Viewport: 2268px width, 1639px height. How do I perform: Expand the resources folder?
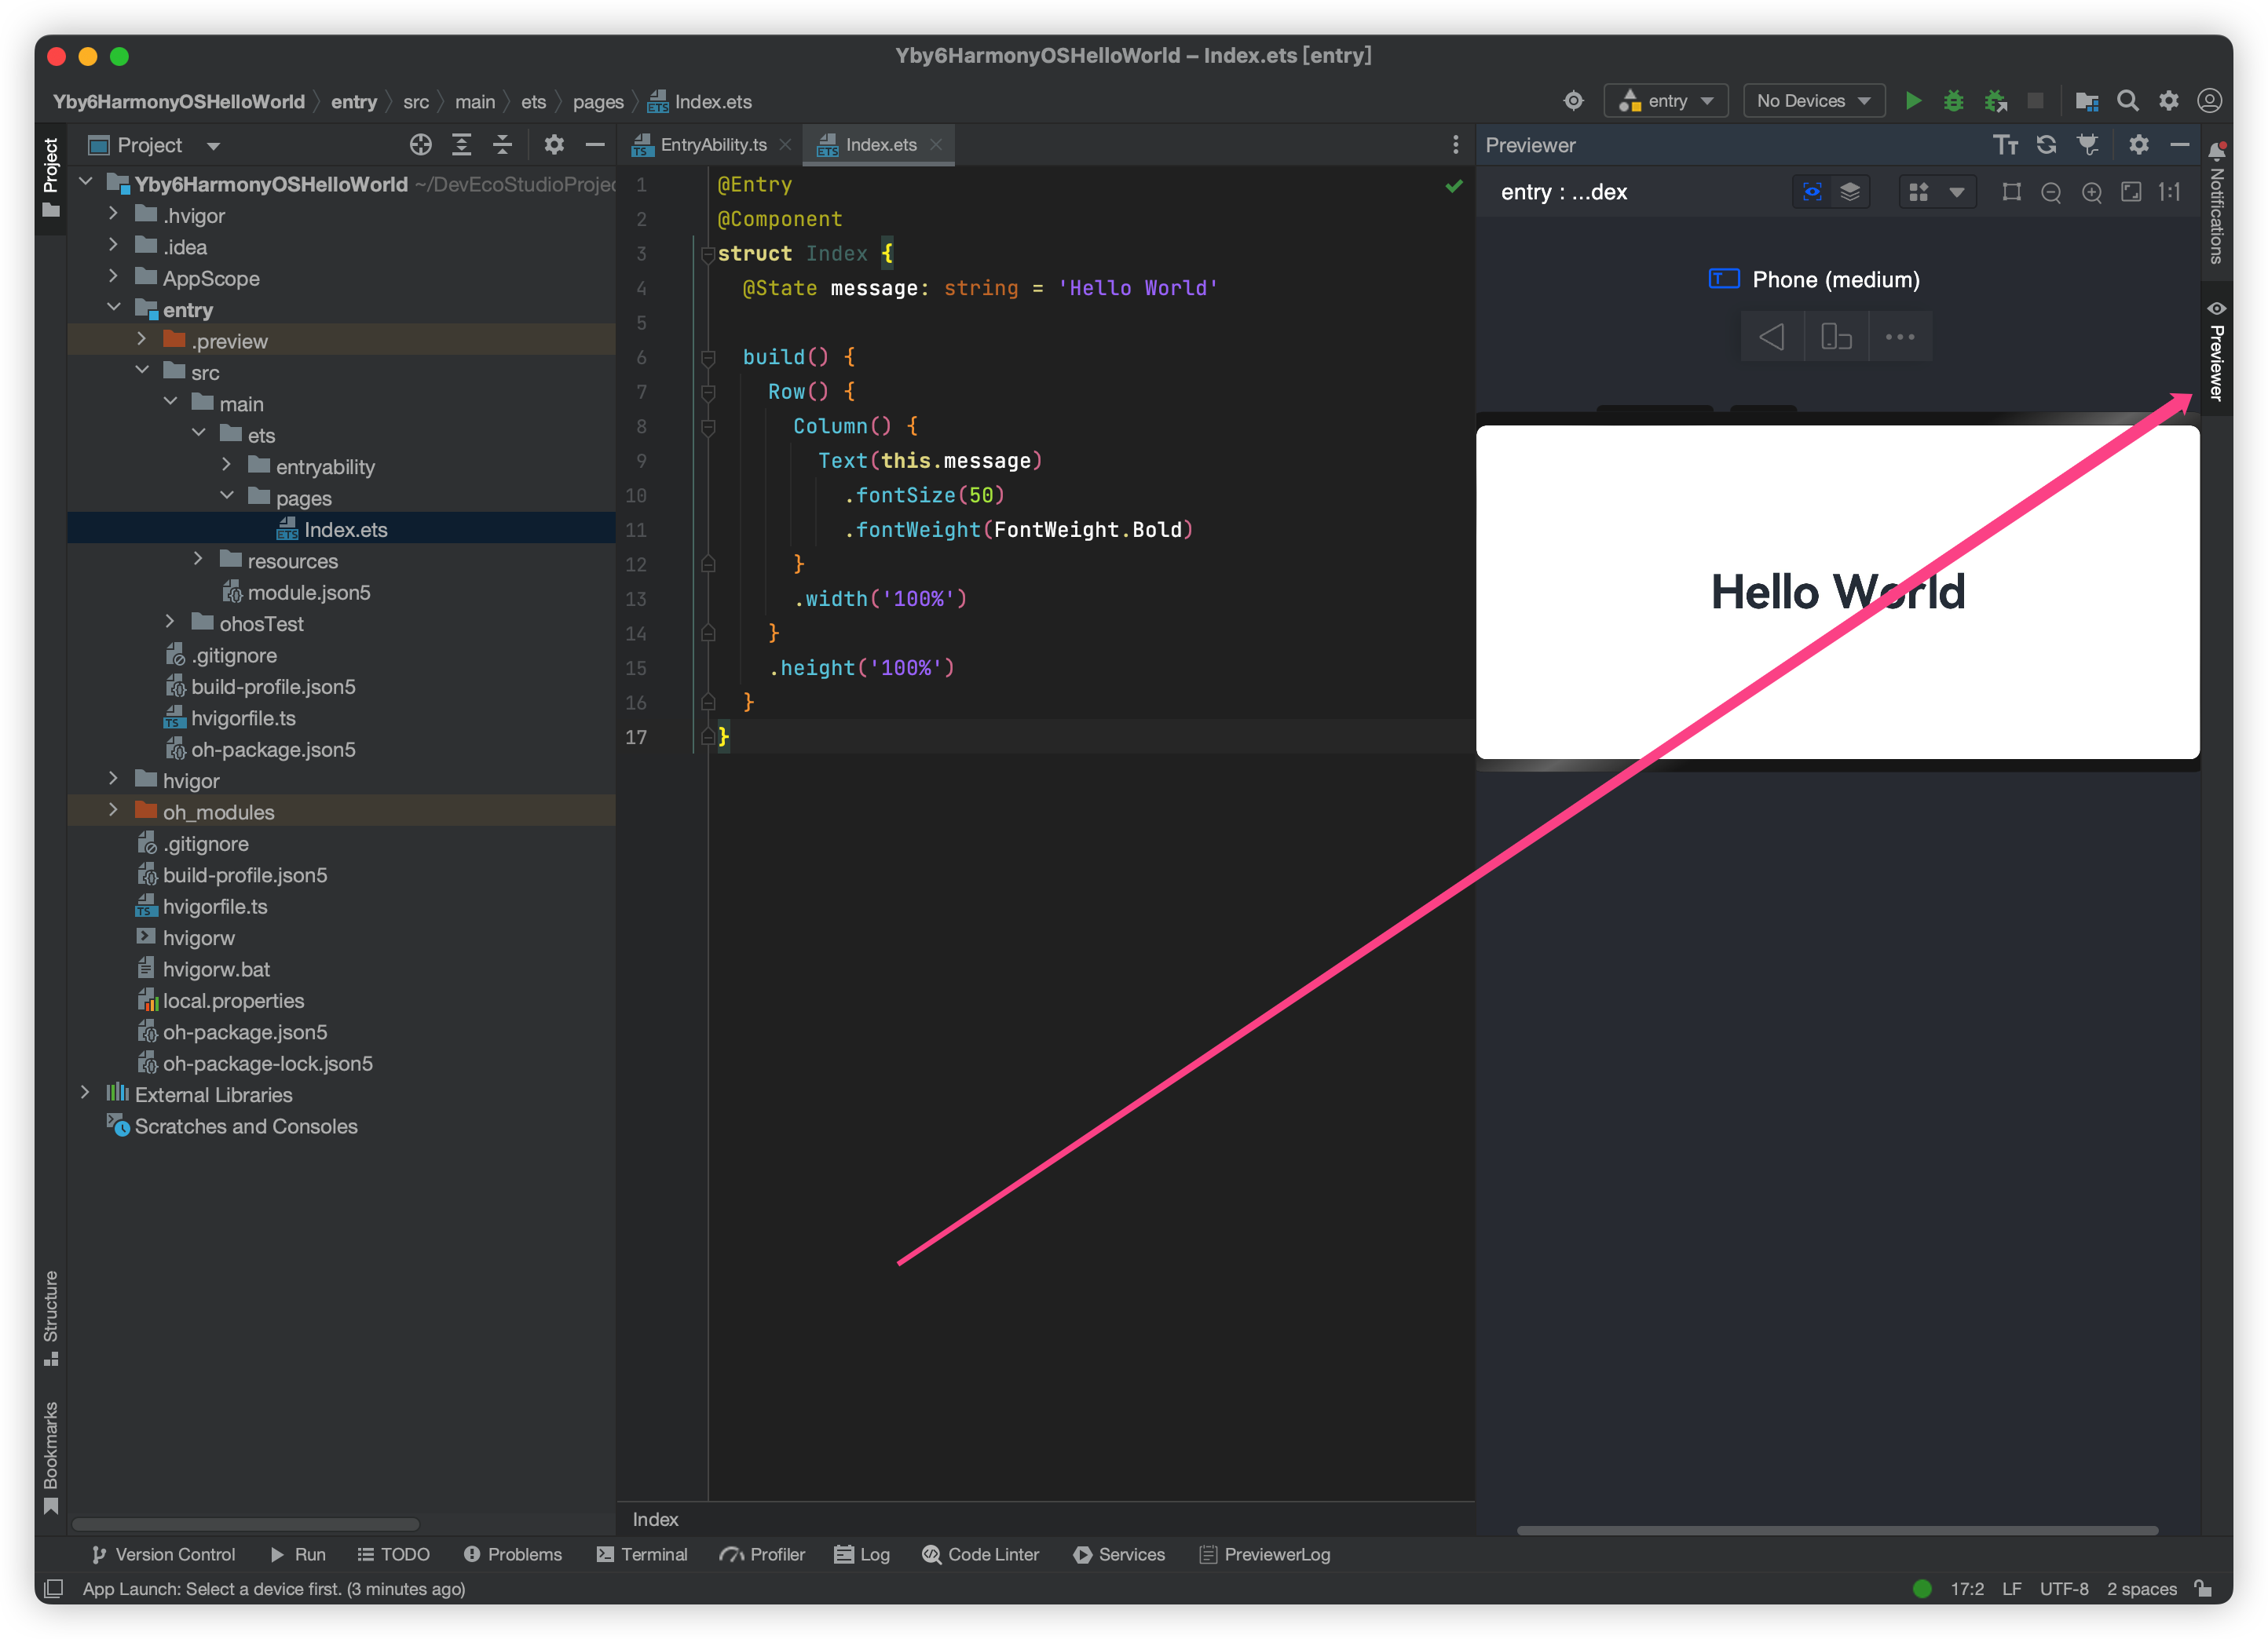coord(198,560)
